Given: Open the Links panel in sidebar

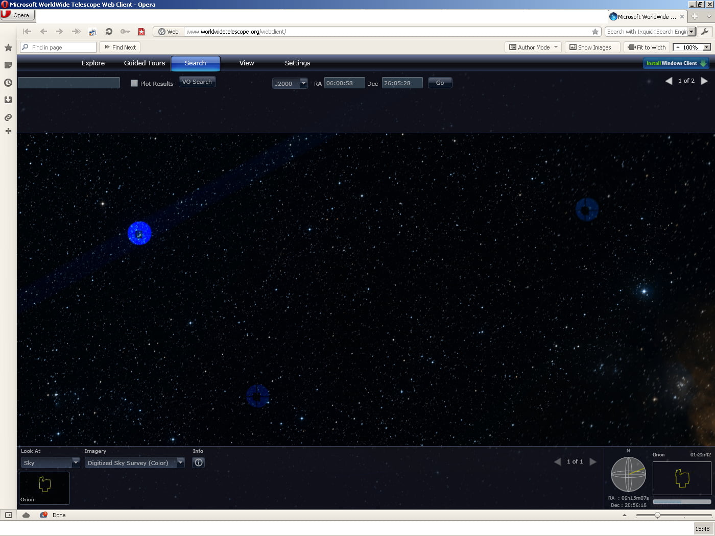Looking at the screenshot, I should 8,117.
